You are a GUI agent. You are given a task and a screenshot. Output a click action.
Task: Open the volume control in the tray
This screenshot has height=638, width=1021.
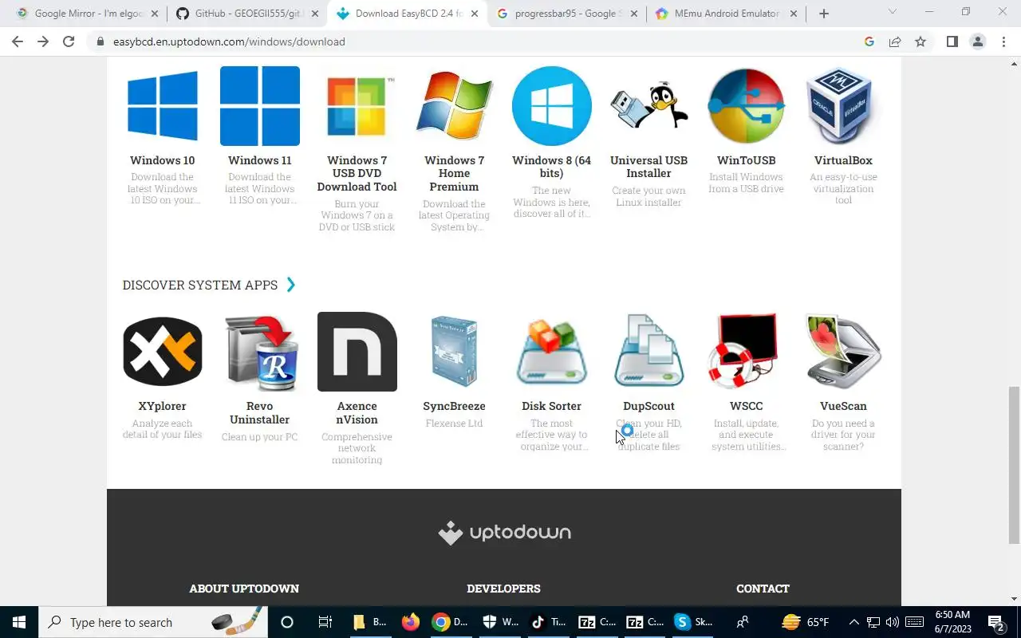[893, 622]
